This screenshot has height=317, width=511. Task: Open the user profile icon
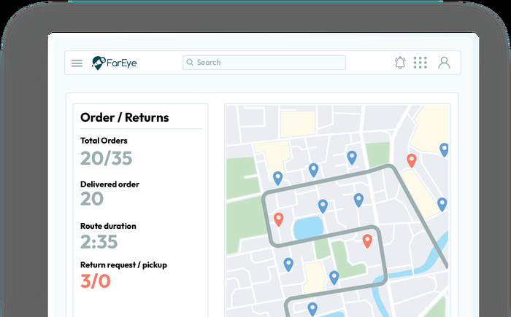[x=444, y=63]
